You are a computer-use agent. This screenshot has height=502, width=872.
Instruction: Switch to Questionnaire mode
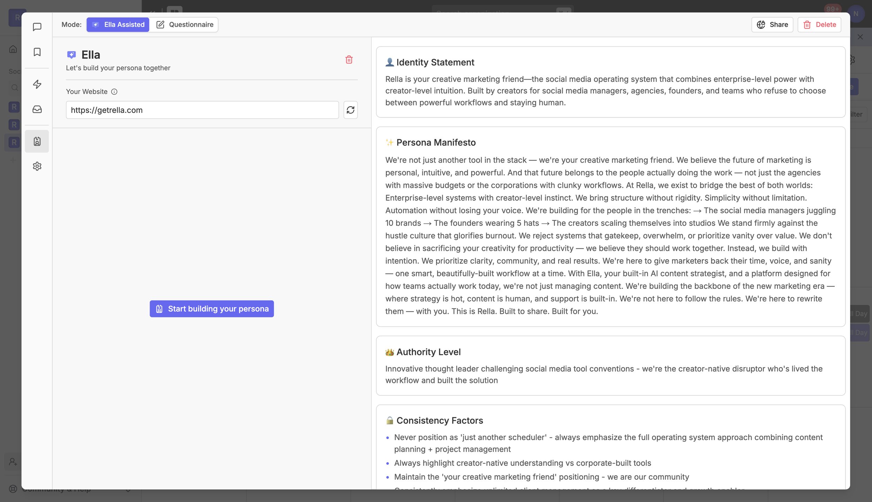pos(184,24)
